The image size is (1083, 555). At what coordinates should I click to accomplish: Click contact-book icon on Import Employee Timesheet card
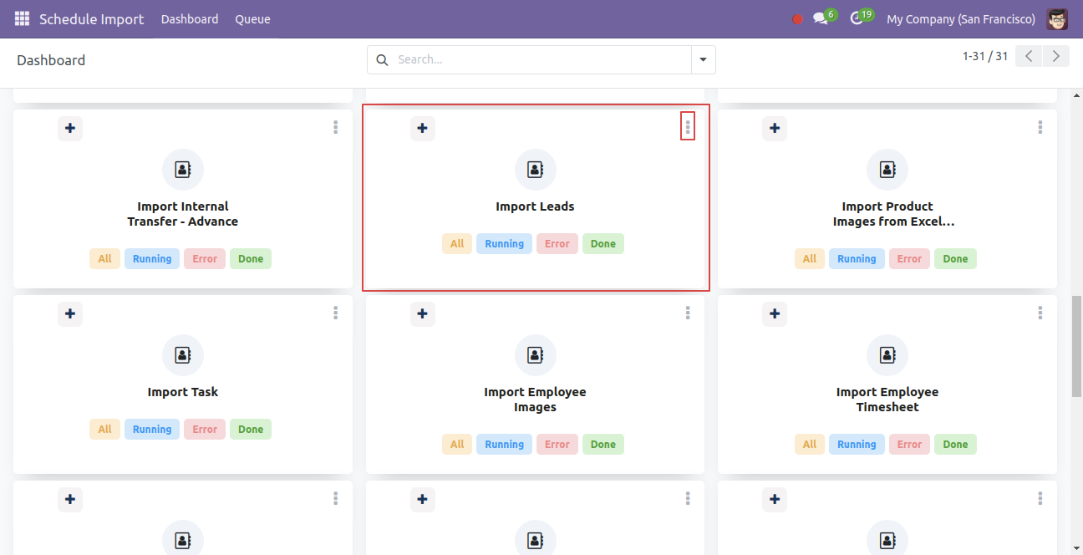(887, 355)
